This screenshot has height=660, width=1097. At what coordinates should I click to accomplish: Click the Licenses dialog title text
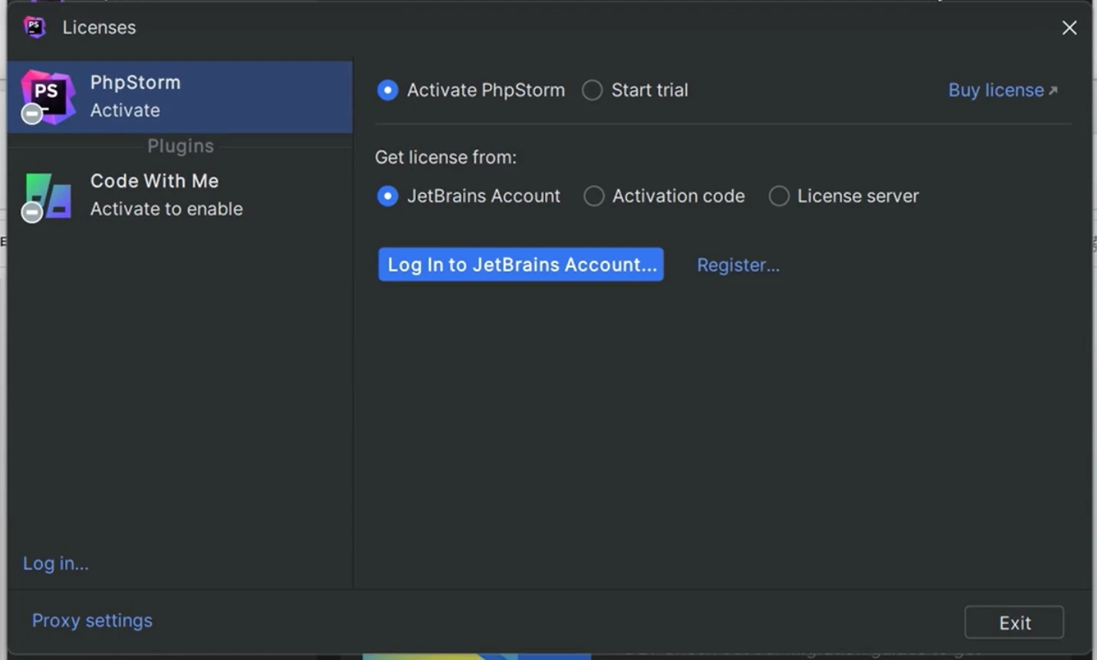pos(100,28)
